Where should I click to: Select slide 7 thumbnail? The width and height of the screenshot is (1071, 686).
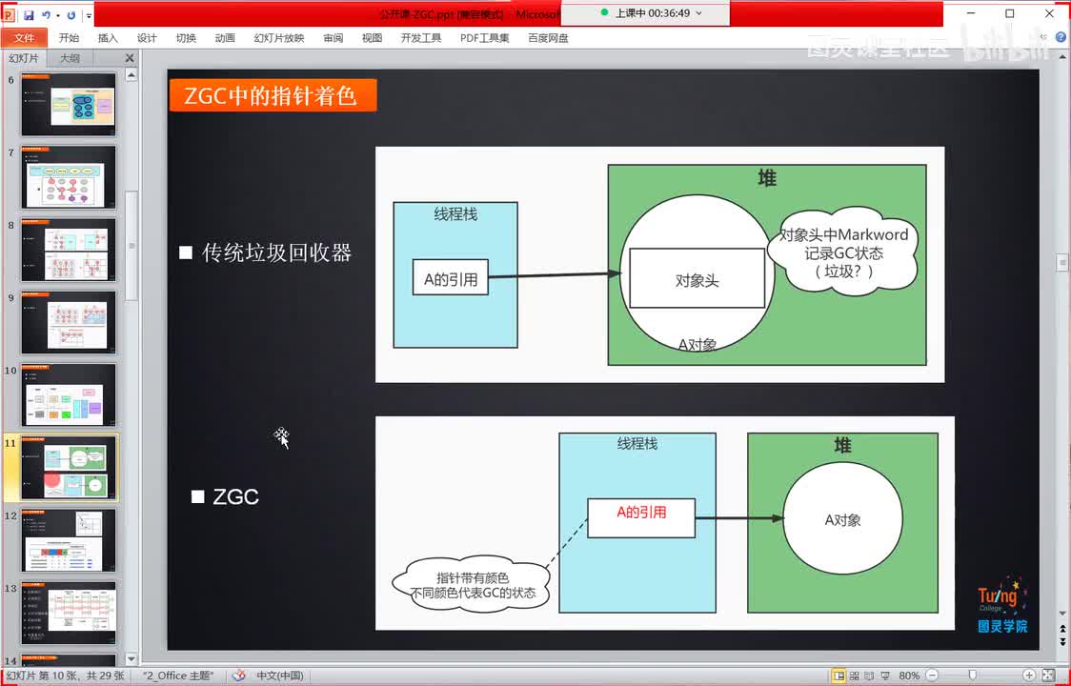tap(69, 177)
